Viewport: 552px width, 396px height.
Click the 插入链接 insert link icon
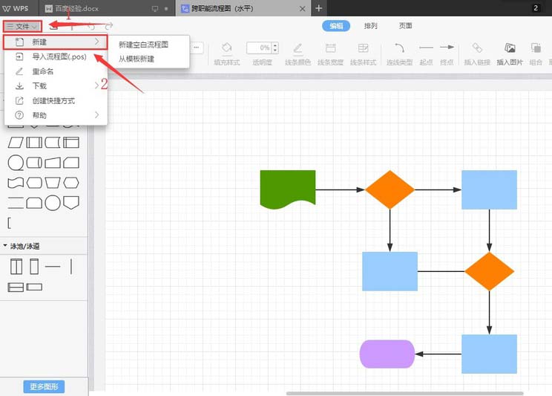[x=477, y=48]
